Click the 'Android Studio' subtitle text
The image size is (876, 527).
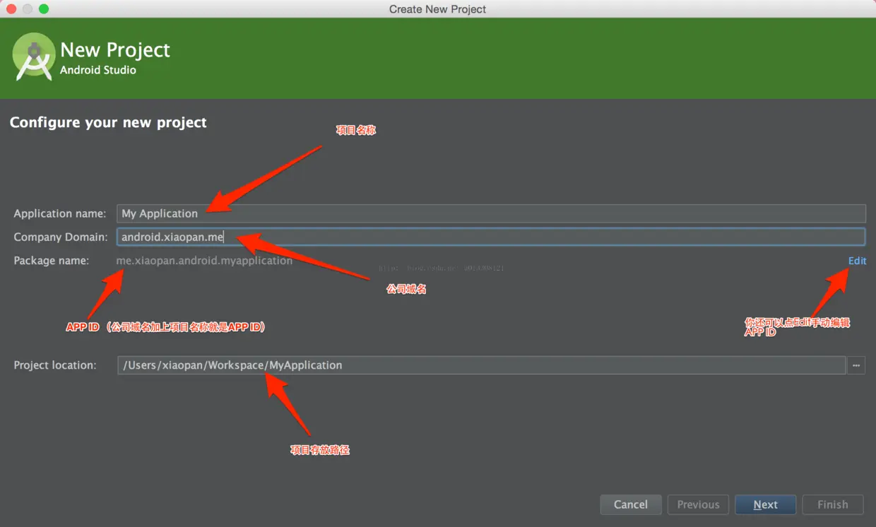(x=98, y=70)
